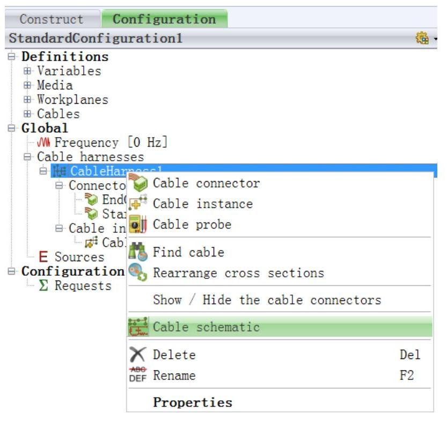Open Properties from the context menu
The width and height of the screenshot is (447, 430).
tap(193, 402)
